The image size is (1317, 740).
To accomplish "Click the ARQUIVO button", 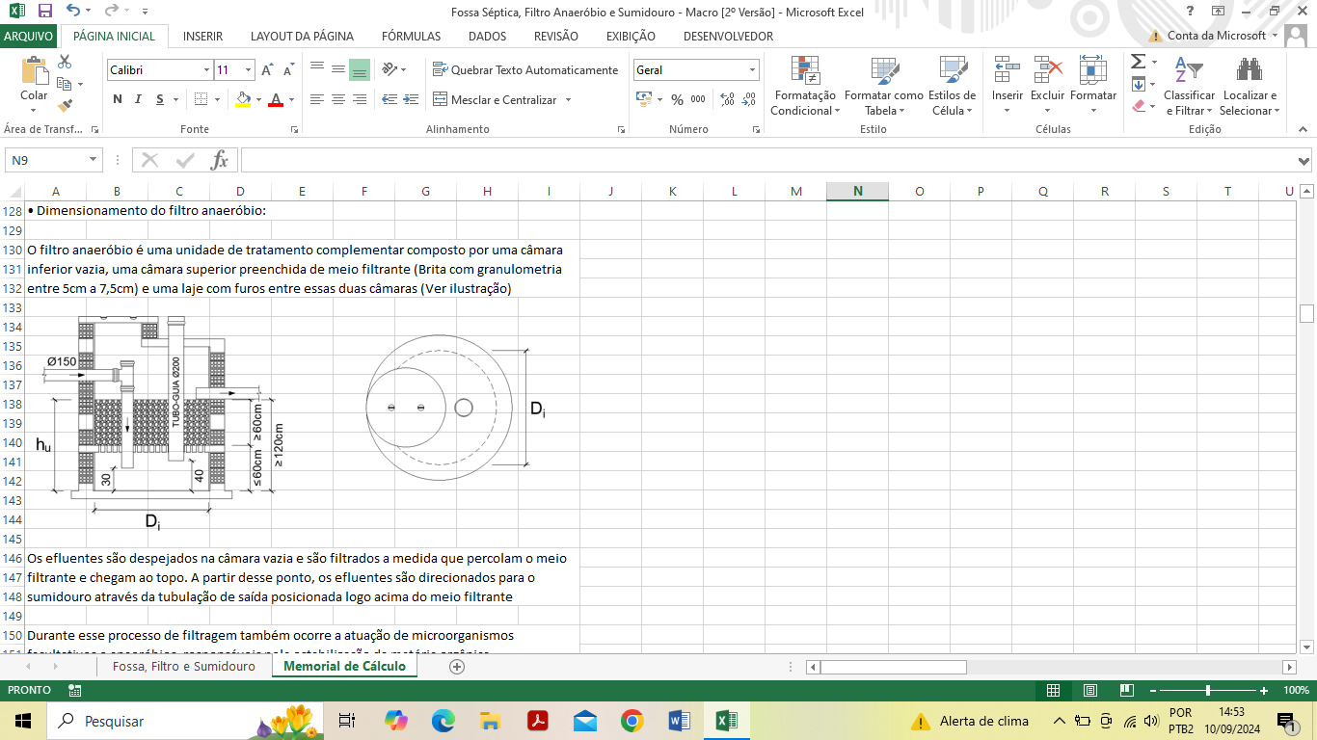I will (29, 37).
